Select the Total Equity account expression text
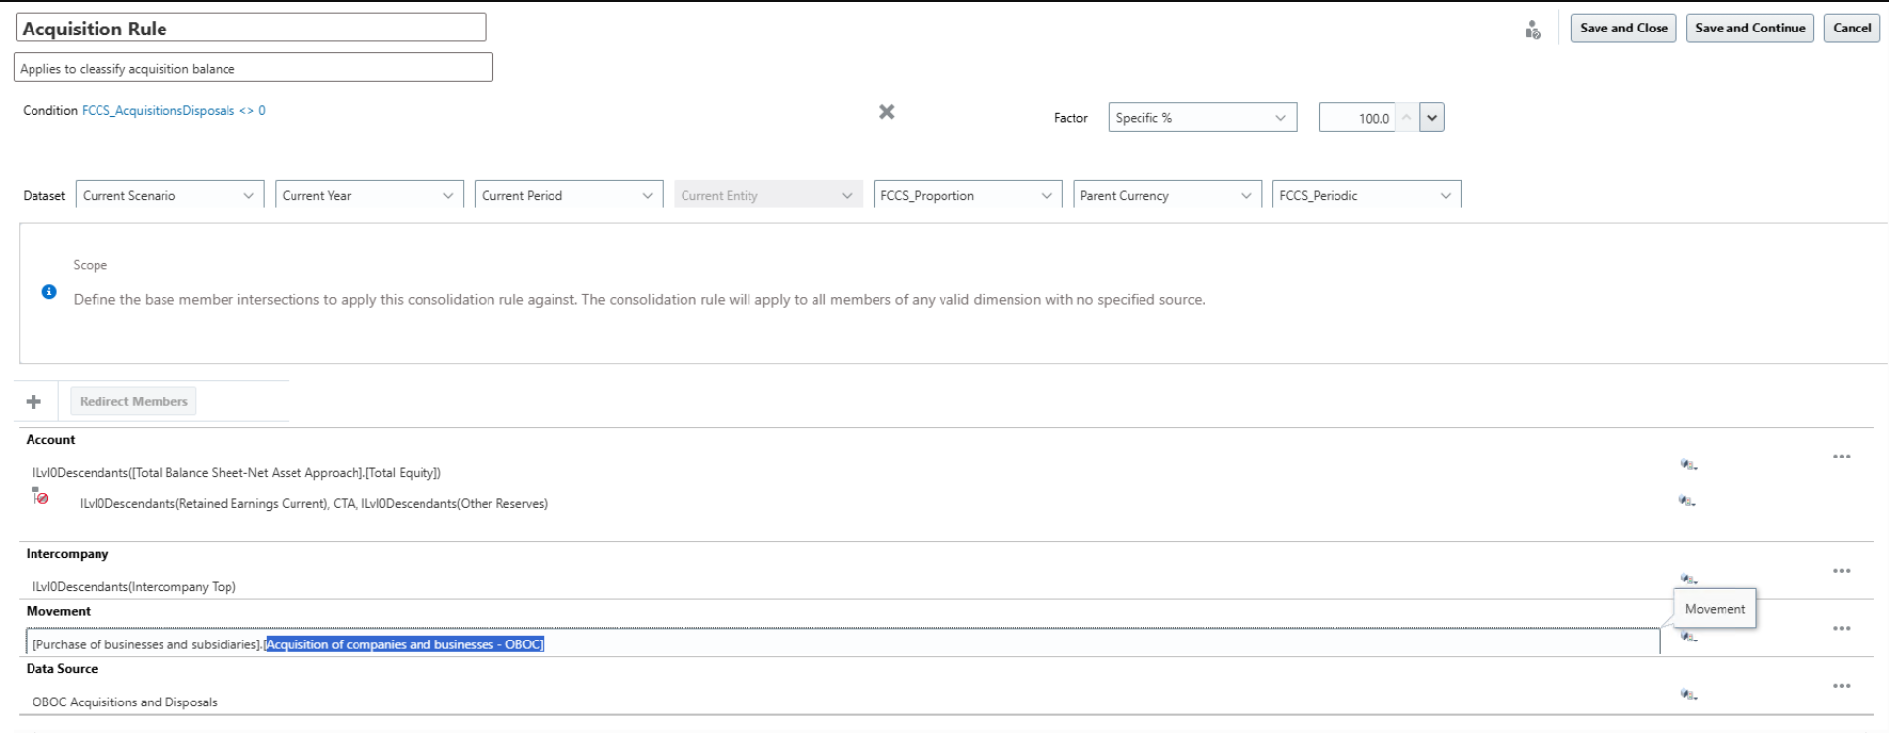This screenshot has width=1889, height=733. [x=236, y=473]
